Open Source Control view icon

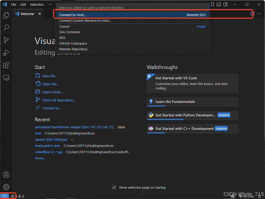pyautogui.click(x=6, y=40)
